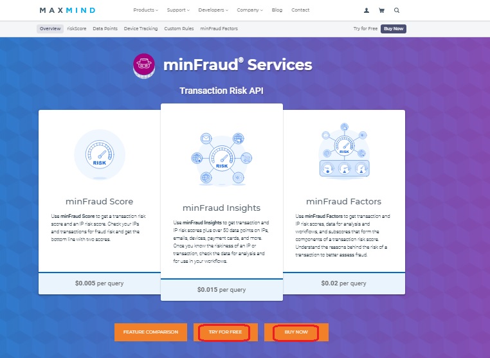
Task: Select the Custom Rules tab
Action: (179, 28)
